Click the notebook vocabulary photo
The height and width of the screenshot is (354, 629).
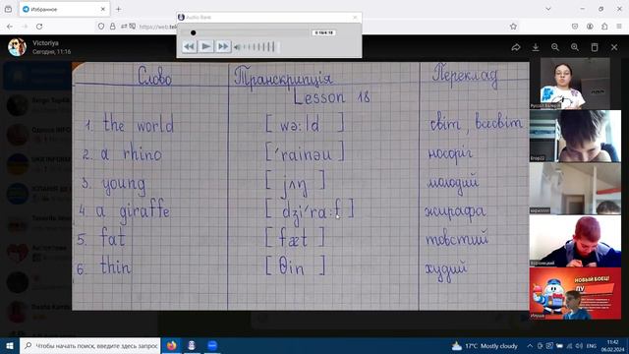301,186
